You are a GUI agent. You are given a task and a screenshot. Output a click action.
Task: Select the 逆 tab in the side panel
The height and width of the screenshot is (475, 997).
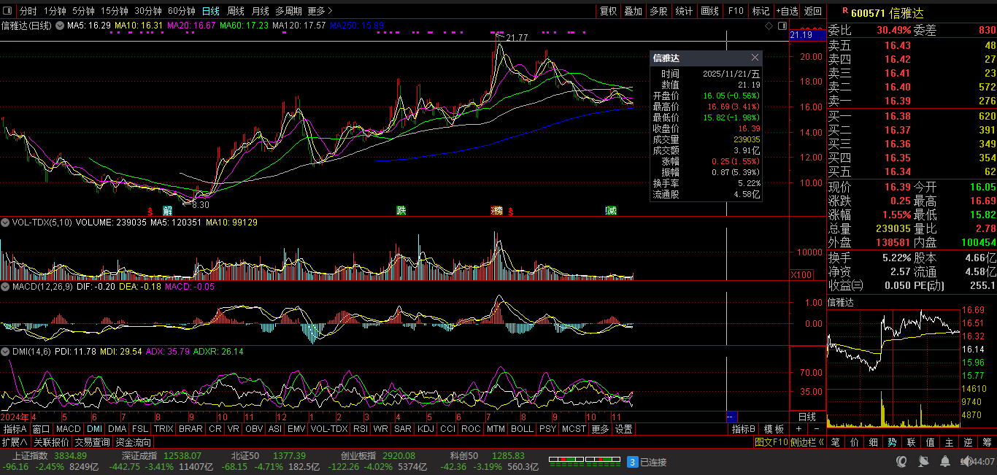pyautogui.click(x=969, y=441)
